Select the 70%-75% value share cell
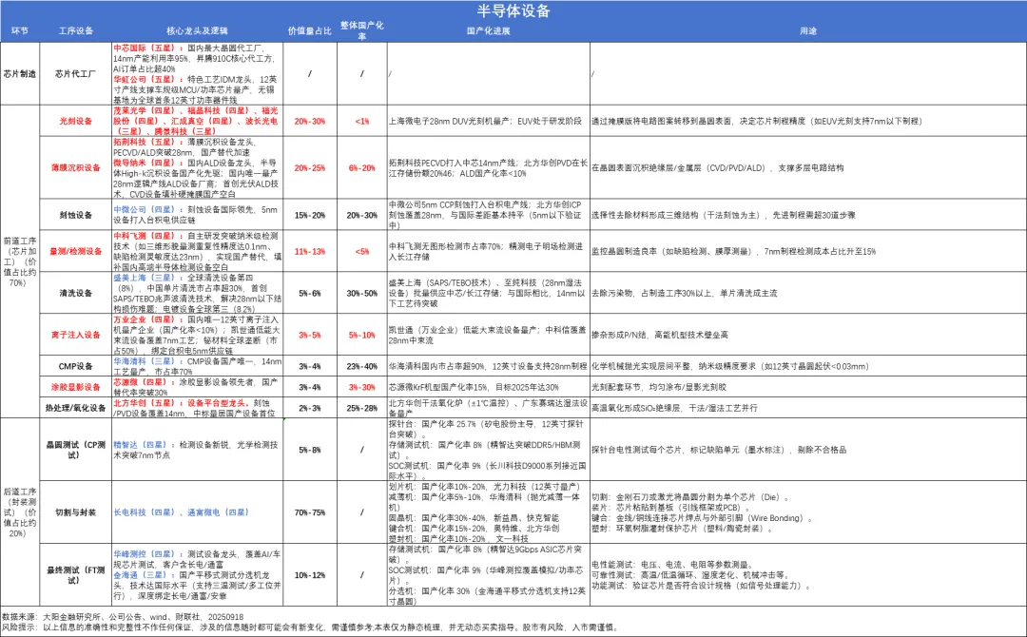Screen dimensions: 1027x637 (x=310, y=512)
